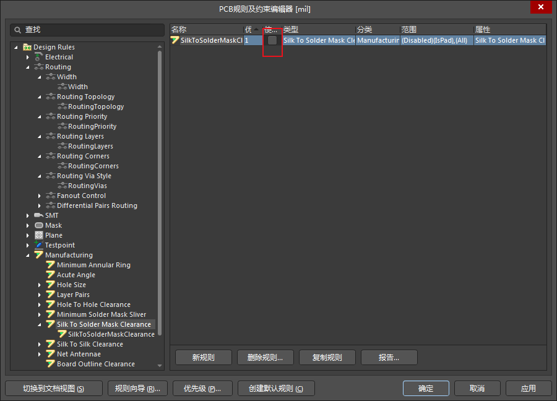Screen dimensions: 557x401
Task: Click the Hole Size rule icon
Action: coord(51,285)
